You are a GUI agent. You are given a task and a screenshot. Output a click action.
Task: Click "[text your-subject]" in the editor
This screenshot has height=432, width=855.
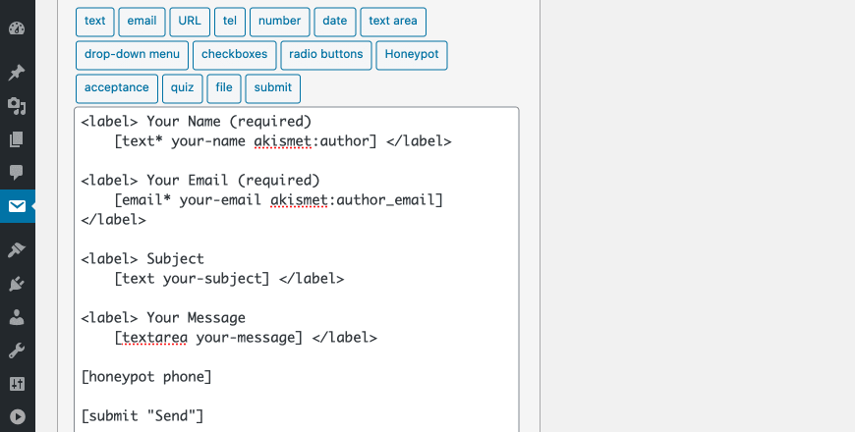click(x=192, y=279)
